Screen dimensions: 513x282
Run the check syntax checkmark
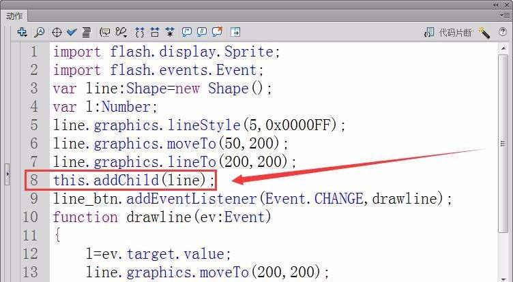pos(72,32)
